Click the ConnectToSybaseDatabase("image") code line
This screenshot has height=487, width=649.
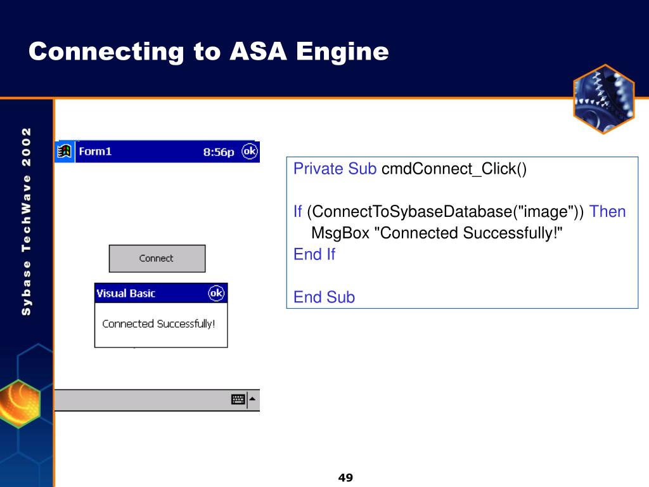(x=459, y=212)
